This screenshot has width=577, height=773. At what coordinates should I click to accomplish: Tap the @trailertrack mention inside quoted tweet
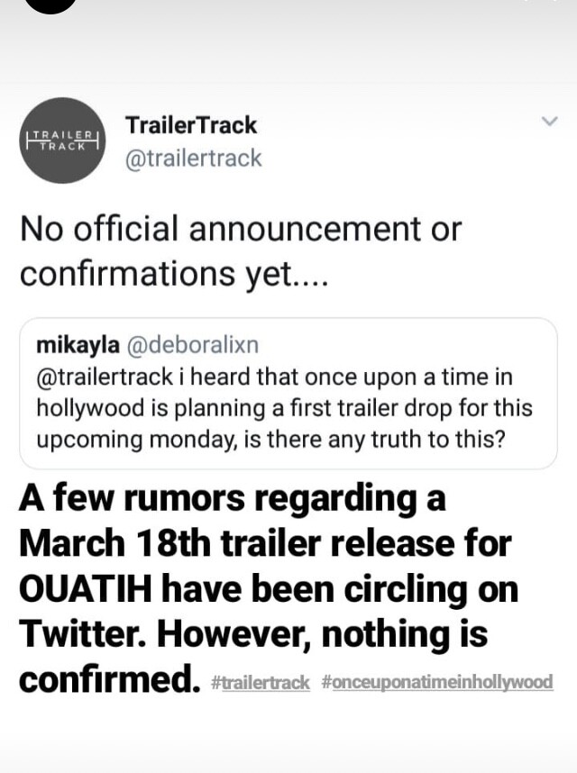point(105,377)
